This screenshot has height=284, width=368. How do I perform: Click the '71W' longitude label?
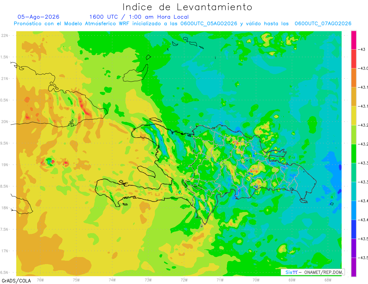220,280
